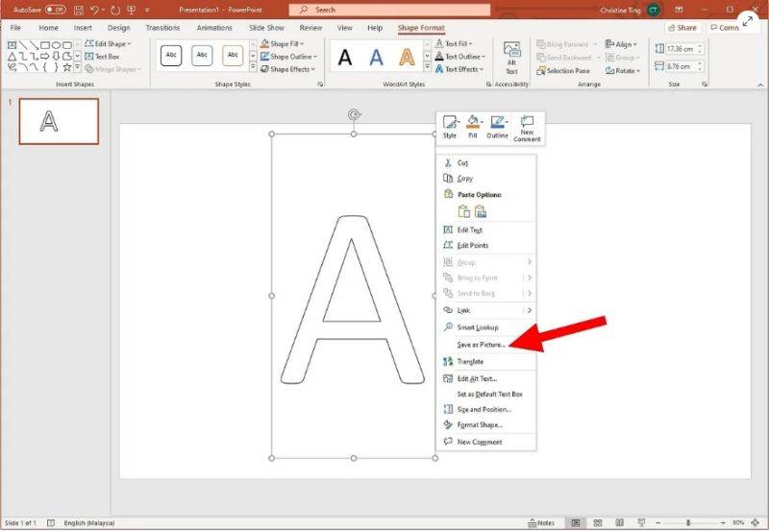Choose Save as Picture from context menu
The image size is (769, 531).
click(486, 345)
